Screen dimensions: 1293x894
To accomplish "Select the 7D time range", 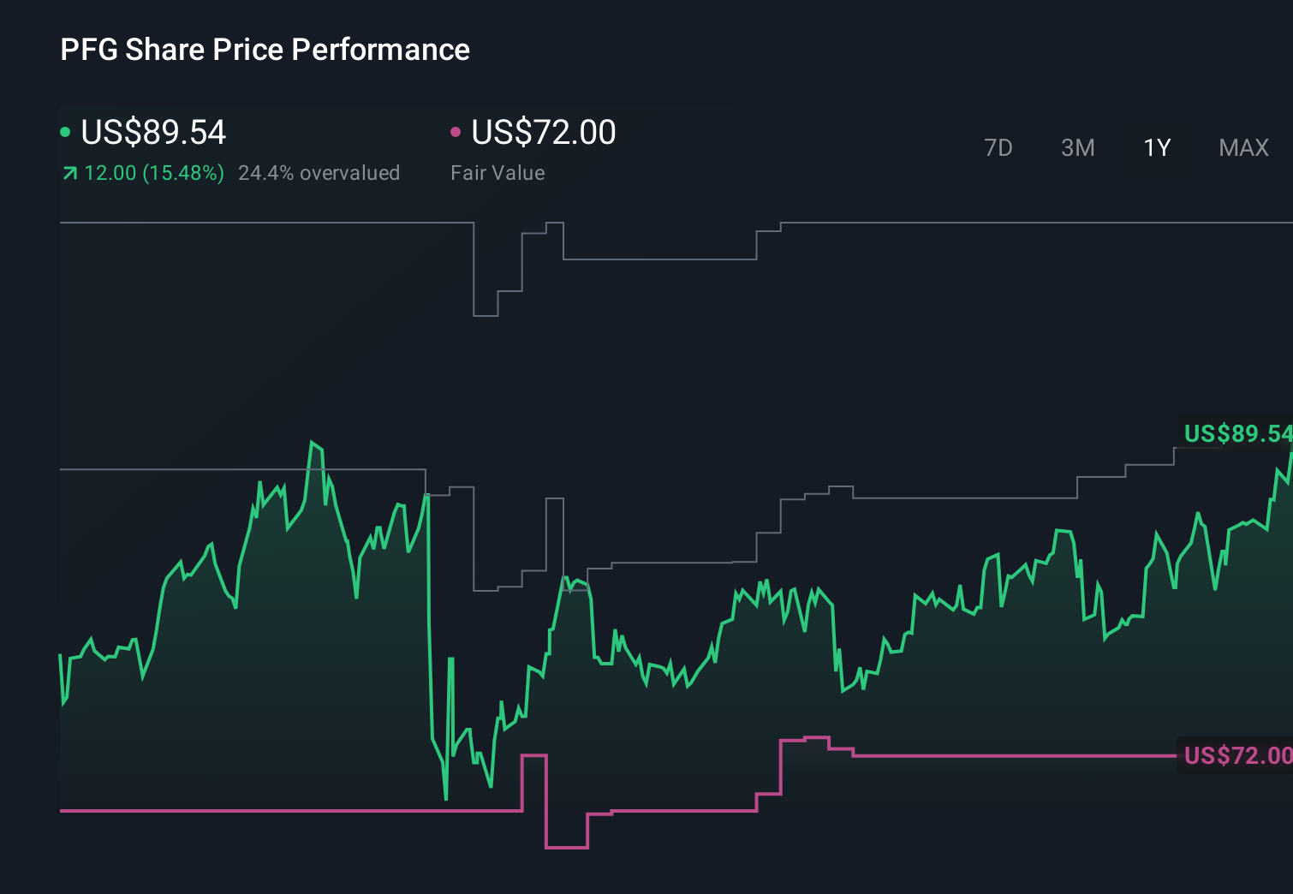I will pos(999,147).
